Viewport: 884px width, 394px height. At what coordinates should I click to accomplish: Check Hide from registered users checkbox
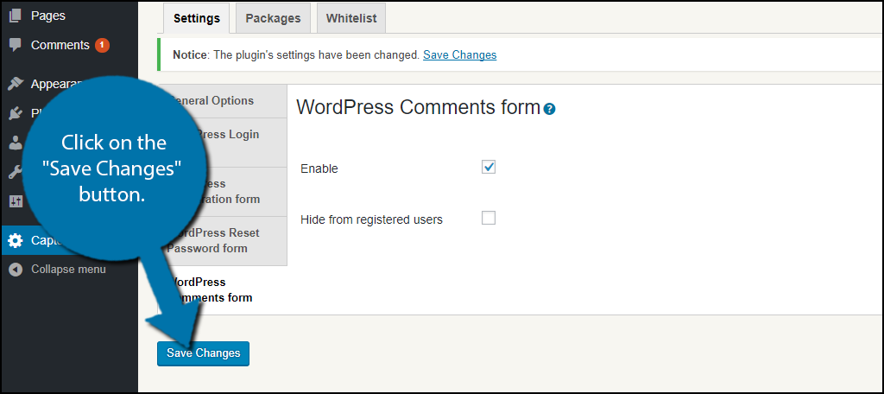pyautogui.click(x=489, y=218)
